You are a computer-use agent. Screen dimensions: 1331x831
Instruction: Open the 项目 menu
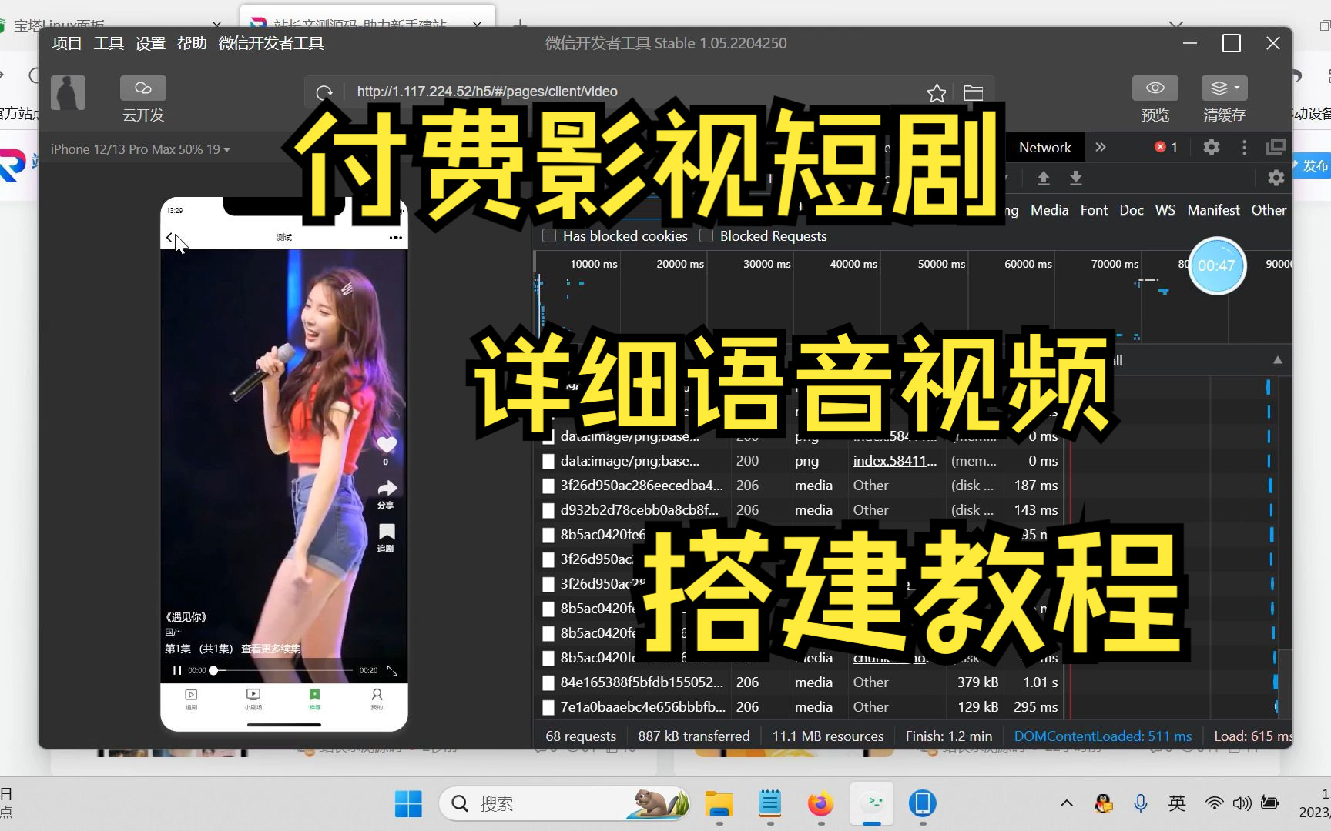pos(67,43)
